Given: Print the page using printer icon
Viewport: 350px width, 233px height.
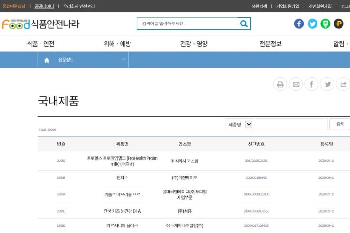Looking at the screenshot, I should [280, 84].
